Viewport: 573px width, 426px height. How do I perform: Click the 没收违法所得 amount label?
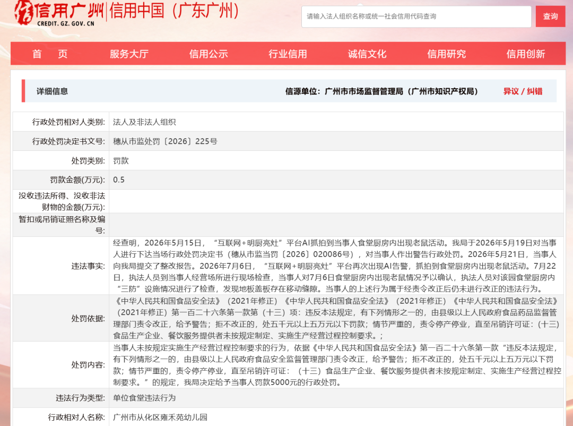click(x=62, y=201)
